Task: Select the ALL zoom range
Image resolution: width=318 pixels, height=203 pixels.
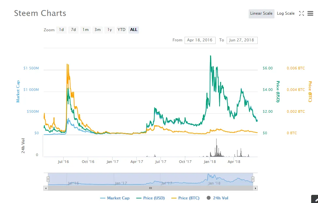Action: (134, 30)
